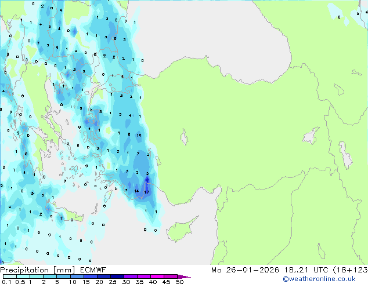Viewport: 368px width, 284px height.
Task: Click the '25' legend scale label
Action: click(113, 282)
